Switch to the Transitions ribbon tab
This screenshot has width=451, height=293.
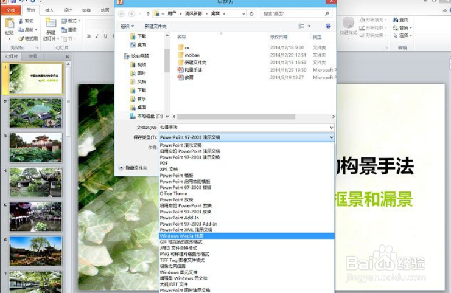click(x=86, y=10)
